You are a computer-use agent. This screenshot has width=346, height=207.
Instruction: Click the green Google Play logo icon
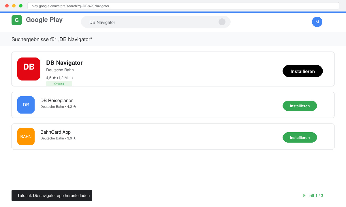pyautogui.click(x=17, y=20)
